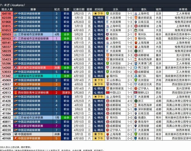This screenshot has height=151, width=191.
Task: Click the Super Cup football icon in 40169 row
Action: coord(16,134)
